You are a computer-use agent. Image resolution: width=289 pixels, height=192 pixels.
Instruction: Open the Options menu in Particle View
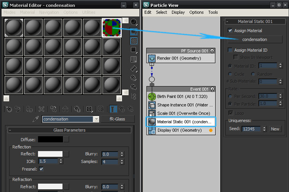[196, 12]
